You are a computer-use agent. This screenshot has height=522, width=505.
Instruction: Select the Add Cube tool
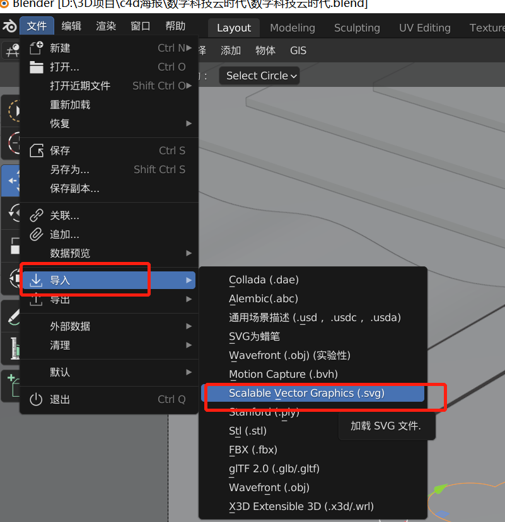point(11,386)
